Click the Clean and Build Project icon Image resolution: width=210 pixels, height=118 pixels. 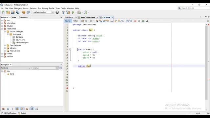click(x=68, y=12)
